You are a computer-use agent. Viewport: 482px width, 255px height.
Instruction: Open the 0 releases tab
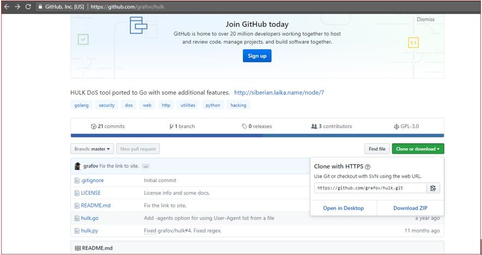257,126
